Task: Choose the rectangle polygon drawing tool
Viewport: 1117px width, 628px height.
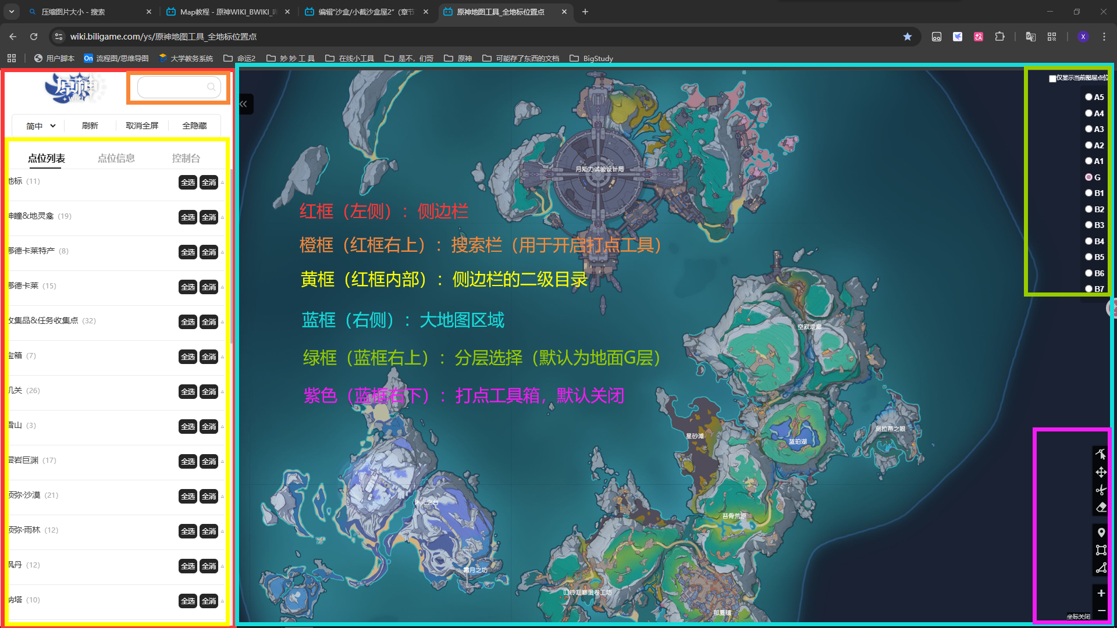Action: coord(1101,550)
